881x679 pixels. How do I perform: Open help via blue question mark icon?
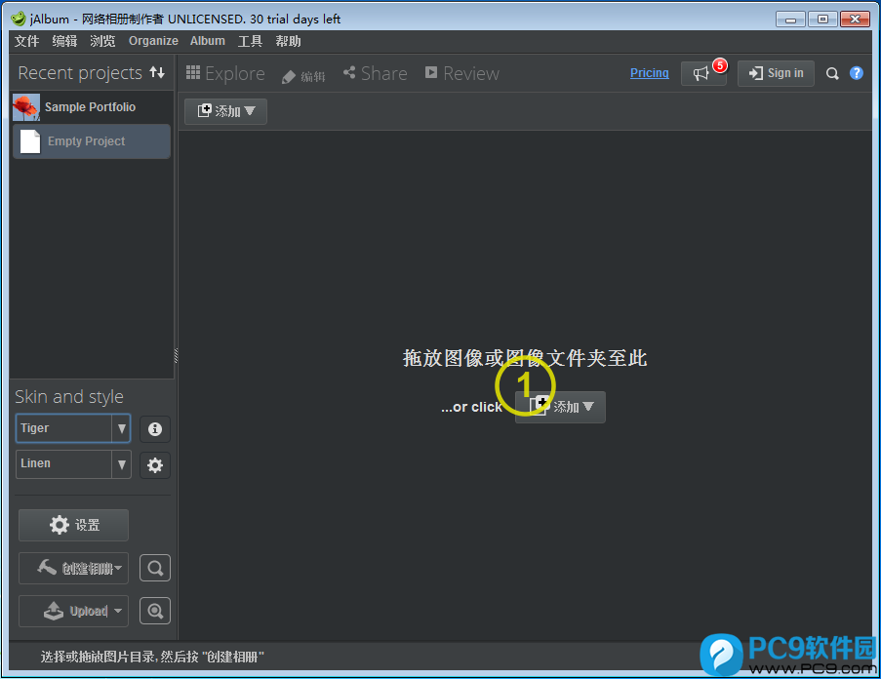(857, 73)
